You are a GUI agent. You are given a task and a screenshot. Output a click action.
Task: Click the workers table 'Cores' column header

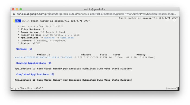(117, 55)
